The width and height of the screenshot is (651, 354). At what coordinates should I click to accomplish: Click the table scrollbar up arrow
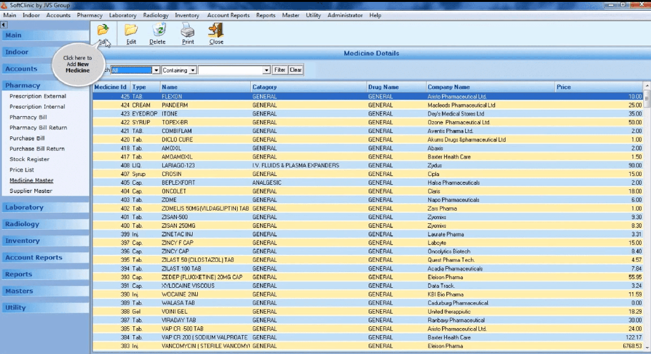click(647, 86)
